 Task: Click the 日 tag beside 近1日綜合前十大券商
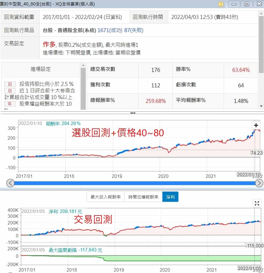point(10,91)
